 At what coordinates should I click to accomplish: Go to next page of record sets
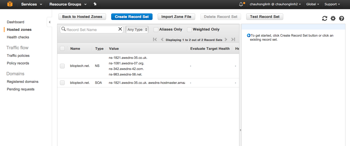(x=226, y=40)
